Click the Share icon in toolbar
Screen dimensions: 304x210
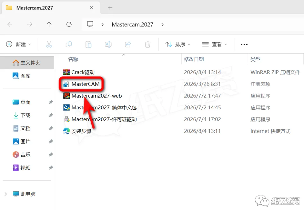click(128, 44)
